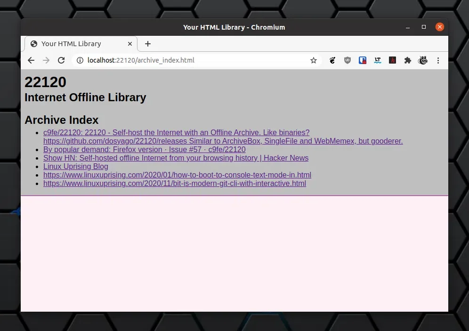This screenshot has width=469, height=331.
Task: Open the Extensions puzzle piece menu
Action: coord(408,60)
